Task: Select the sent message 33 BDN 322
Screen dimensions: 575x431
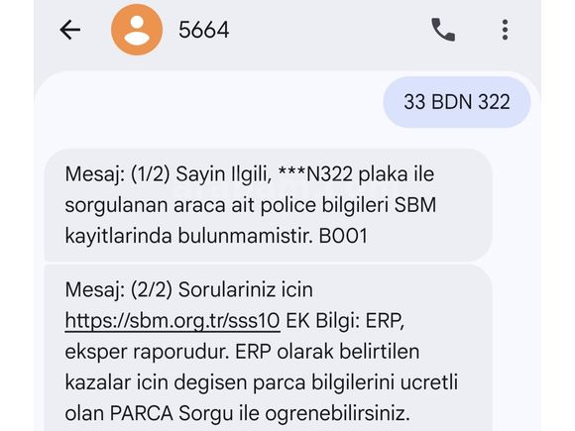Action: pos(457,102)
